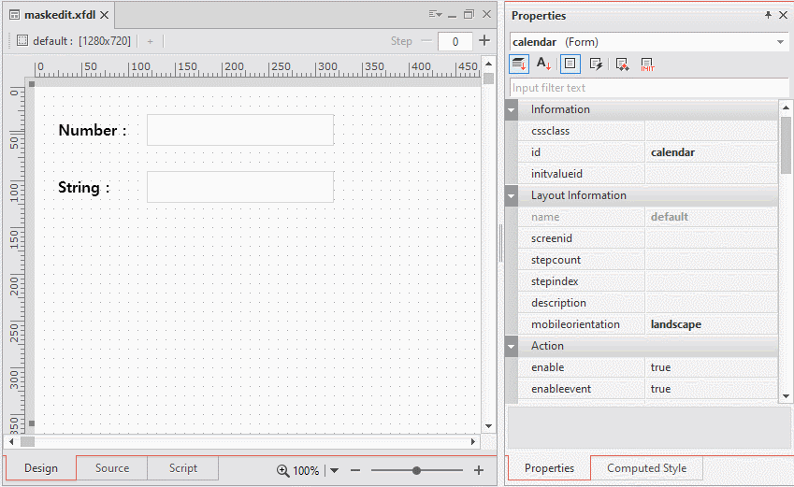
Task: Pin the Properties panel
Action: 768,16
